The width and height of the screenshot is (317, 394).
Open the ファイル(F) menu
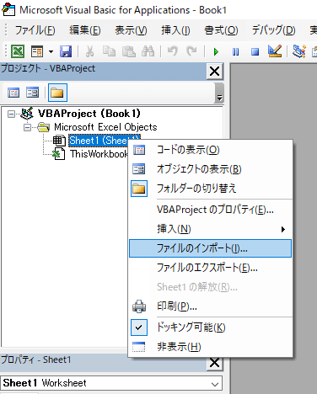(35, 30)
